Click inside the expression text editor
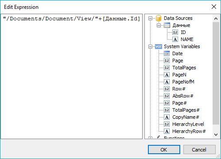The height and width of the screenshot is (159, 221). [71, 76]
